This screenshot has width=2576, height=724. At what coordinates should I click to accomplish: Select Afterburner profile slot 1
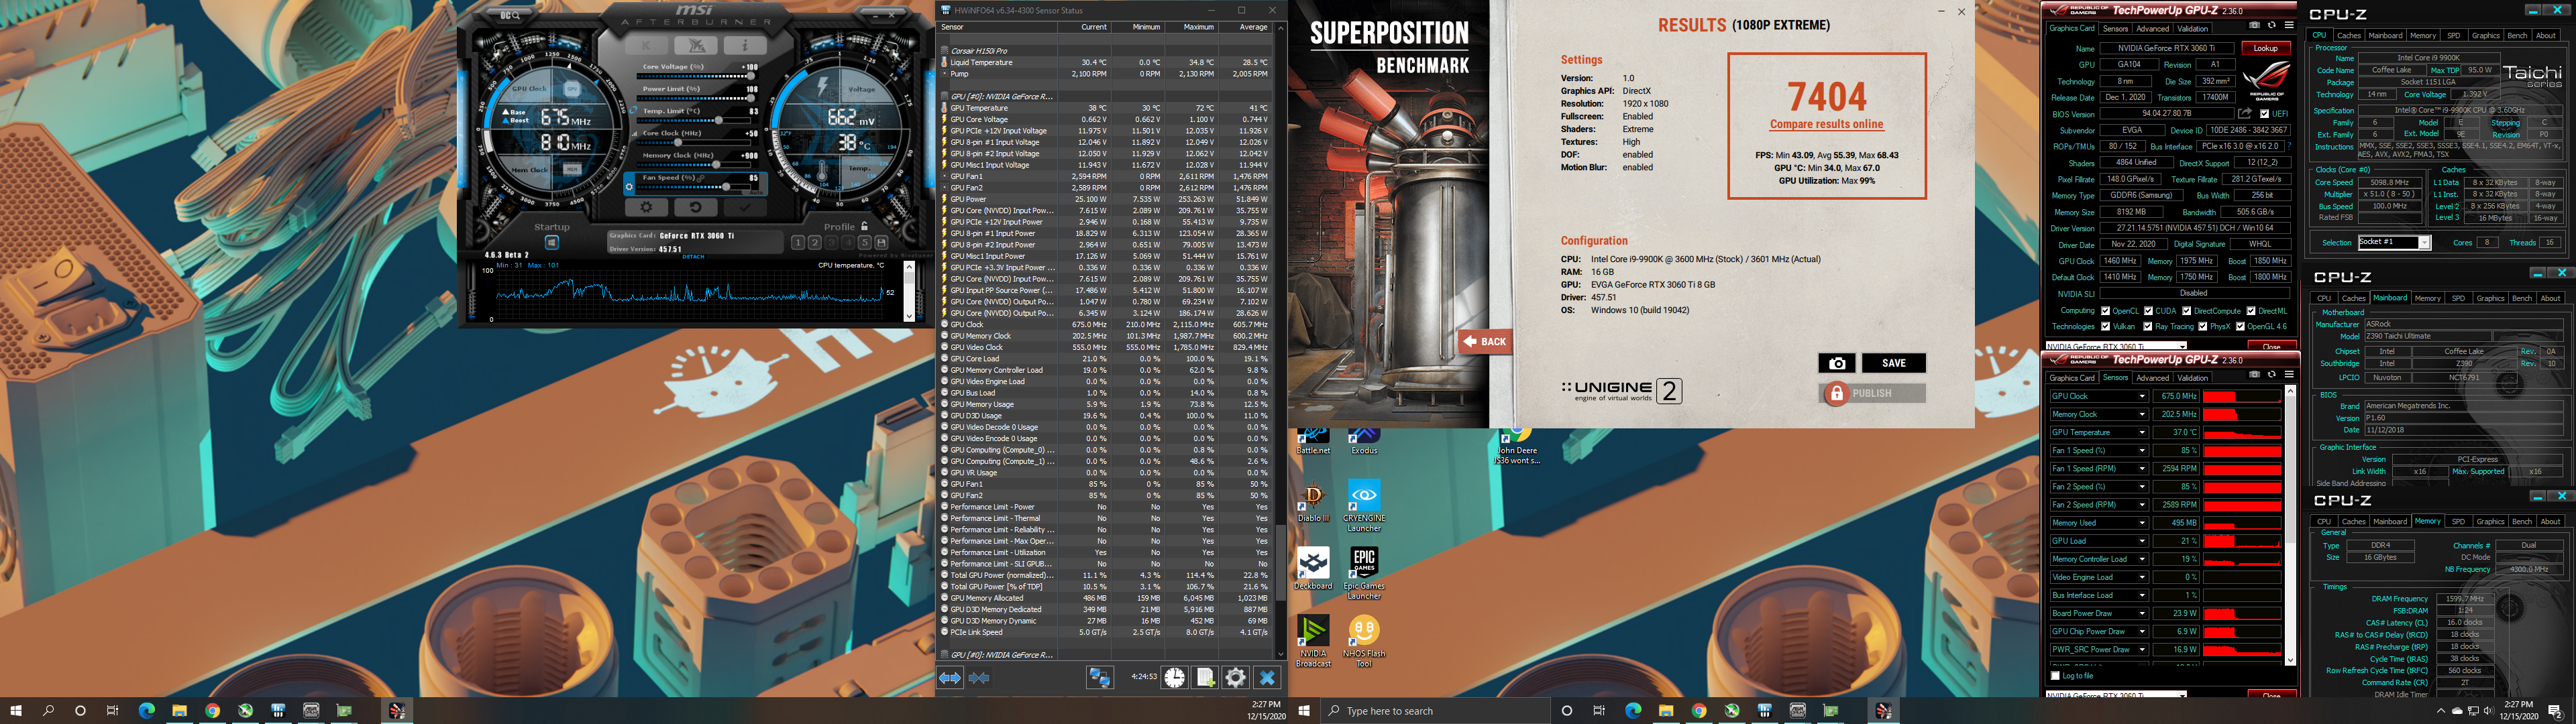[798, 243]
